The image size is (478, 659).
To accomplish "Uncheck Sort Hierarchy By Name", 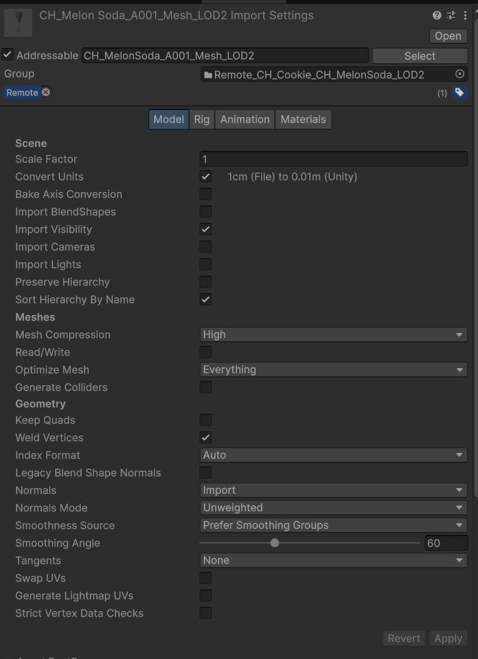I will [205, 300].
